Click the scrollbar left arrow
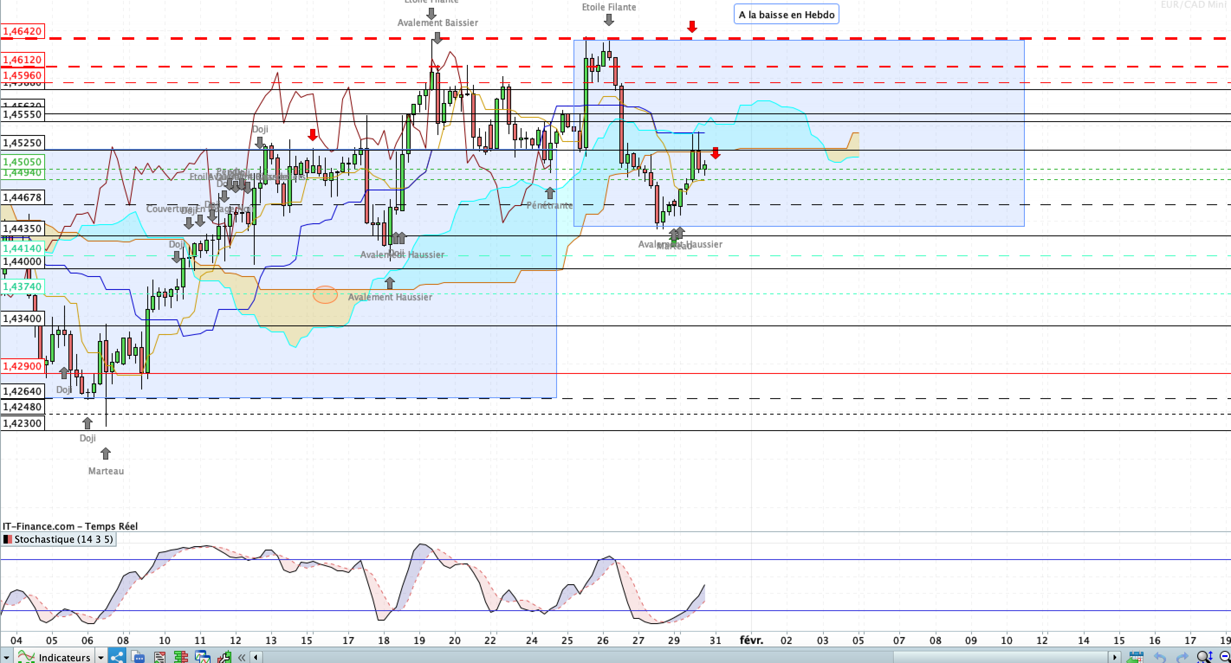This screenshot has width=1231, height=663. coord(256,657)
